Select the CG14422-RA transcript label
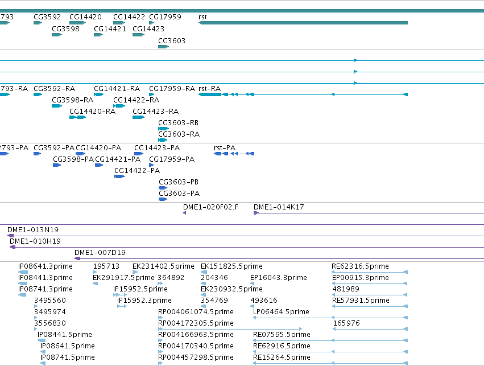 point(136,100)
